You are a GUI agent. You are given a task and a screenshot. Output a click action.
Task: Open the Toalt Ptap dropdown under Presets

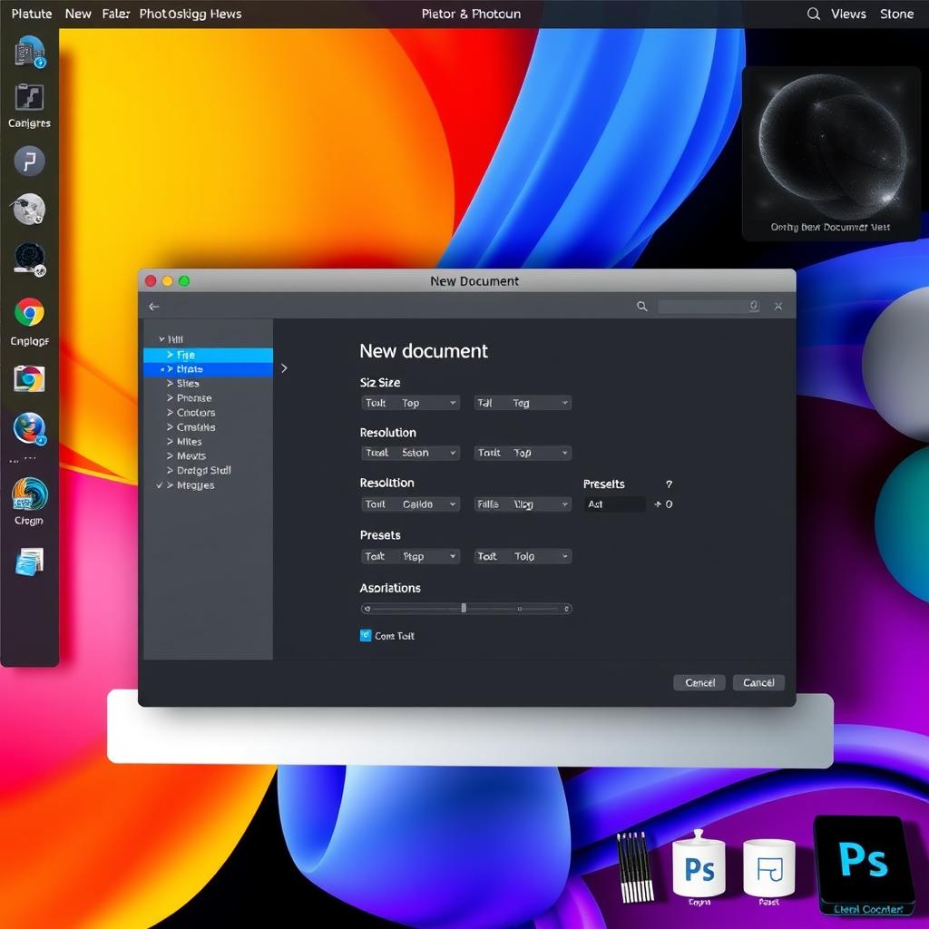coord(410,556)
